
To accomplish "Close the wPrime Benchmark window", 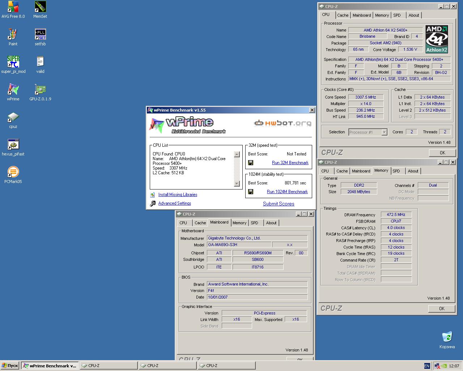I will (312, 110).
